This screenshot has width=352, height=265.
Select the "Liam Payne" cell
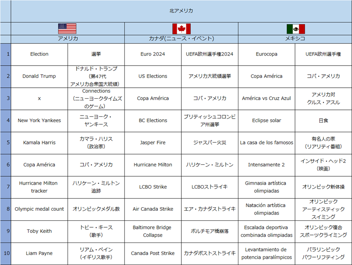click(x=39, y=253)
